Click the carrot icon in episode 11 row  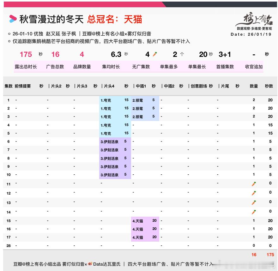coord(254,184)
